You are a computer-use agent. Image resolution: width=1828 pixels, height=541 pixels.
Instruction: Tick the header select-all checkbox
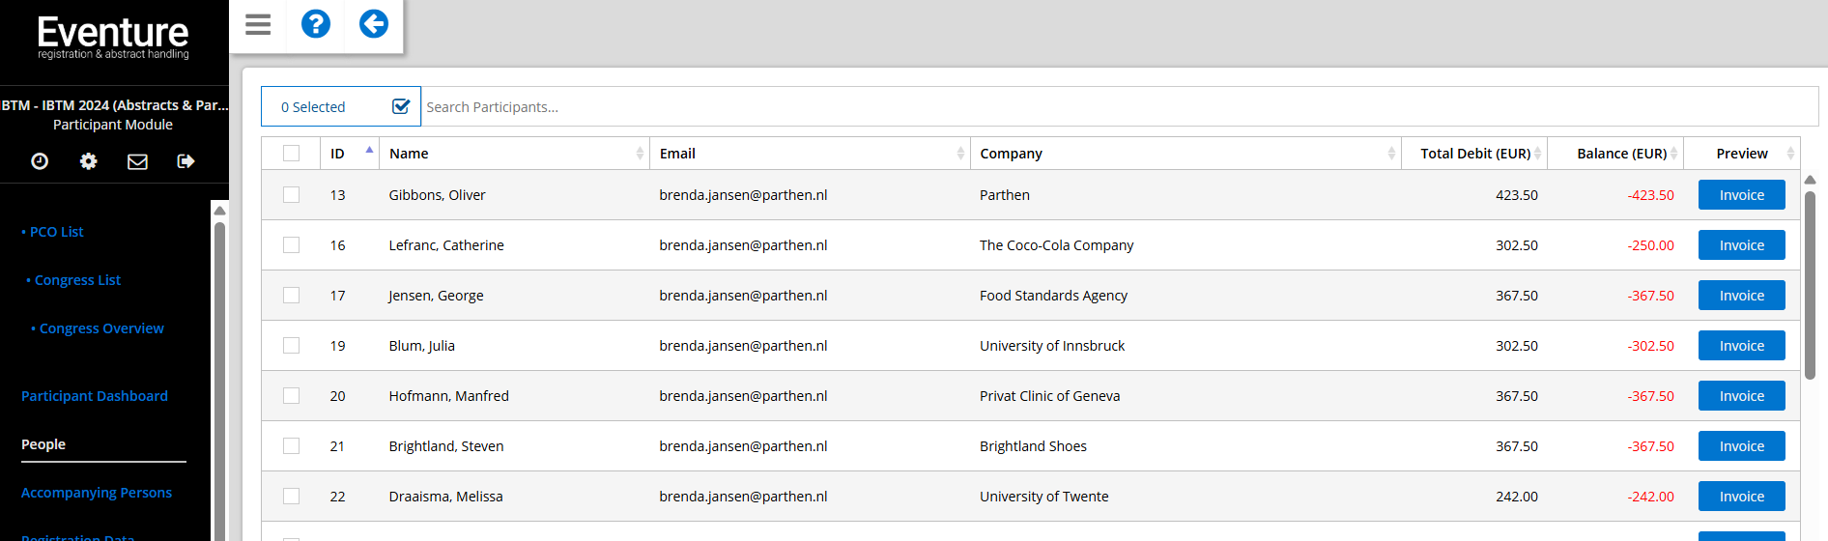pyautogui.click(x=291, y=153)
